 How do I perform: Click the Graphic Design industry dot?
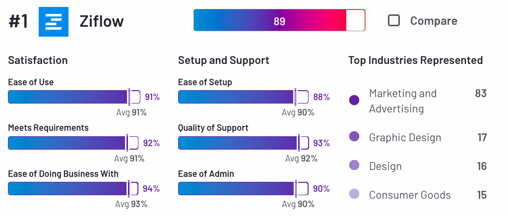point(354,137)
